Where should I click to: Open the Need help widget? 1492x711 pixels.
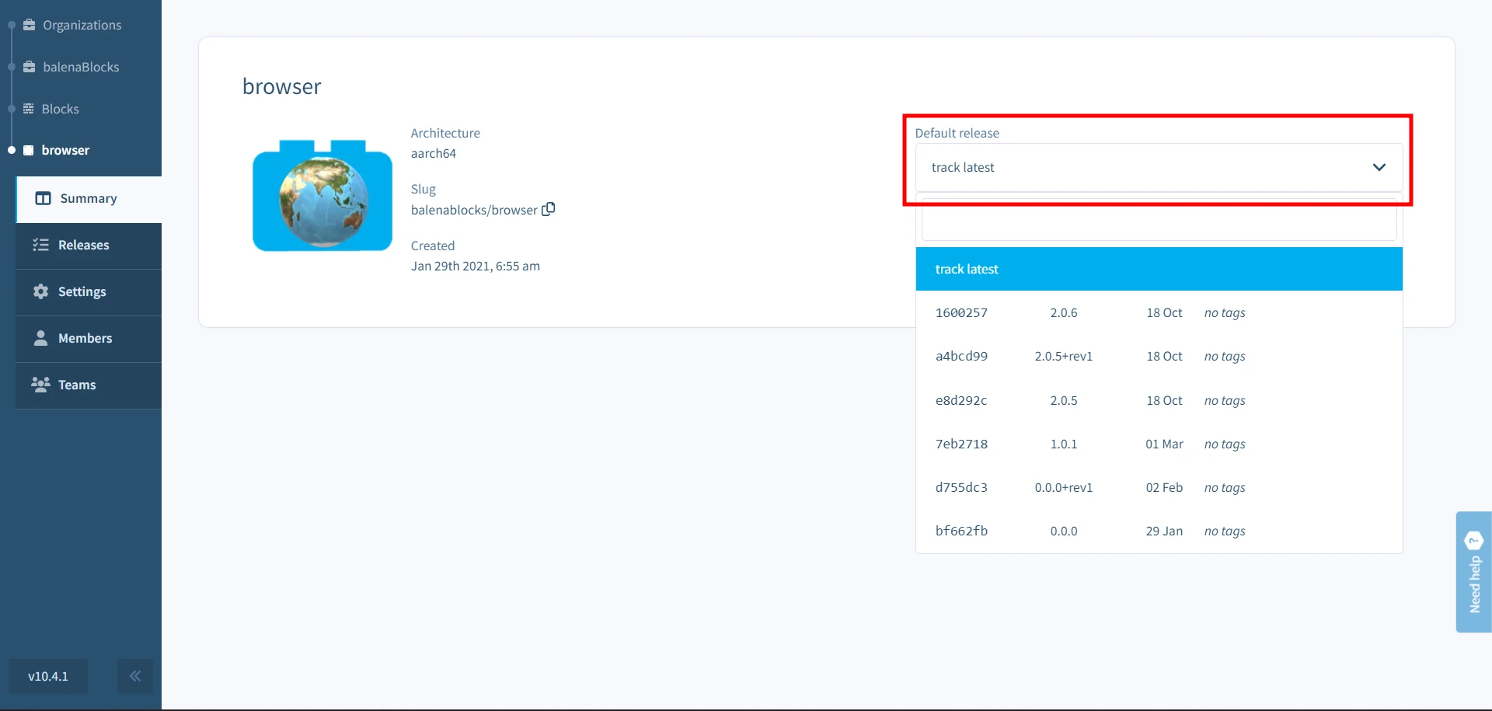pos(1473,572)
